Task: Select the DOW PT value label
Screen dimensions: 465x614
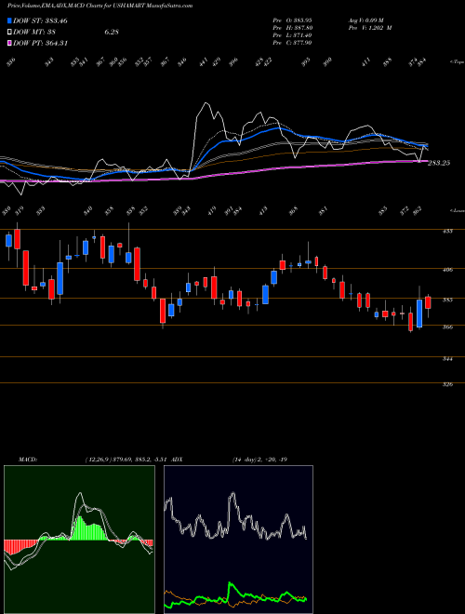Action: coord(40,43)
